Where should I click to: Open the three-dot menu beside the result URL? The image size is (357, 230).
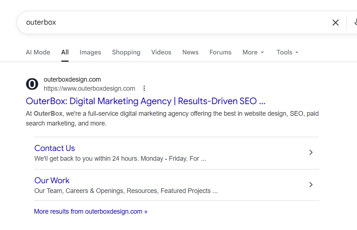[x=144, y=89]
